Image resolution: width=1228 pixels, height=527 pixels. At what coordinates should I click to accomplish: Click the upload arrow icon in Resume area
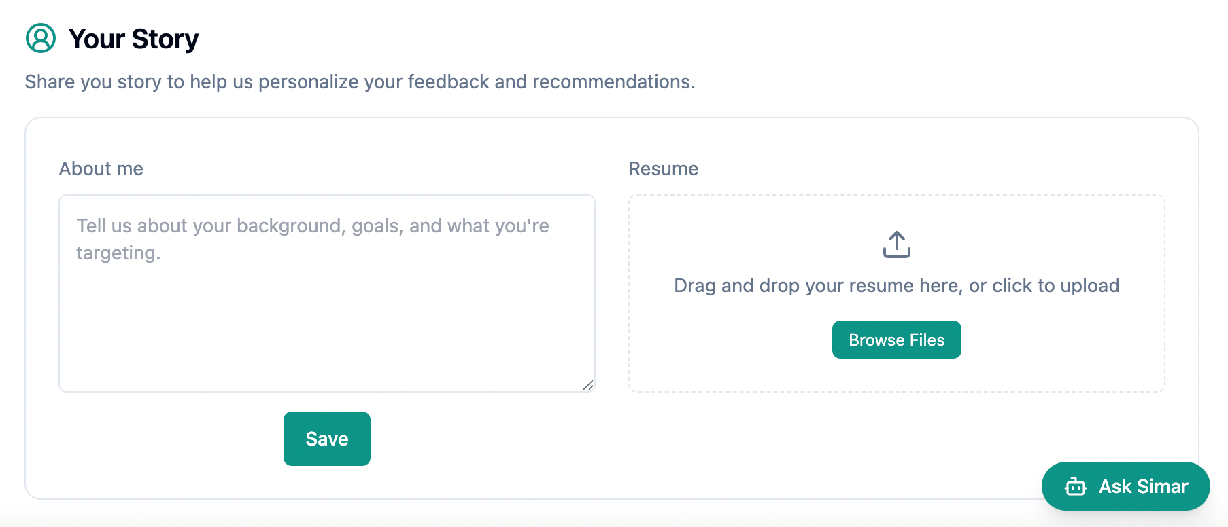(896, 244)
